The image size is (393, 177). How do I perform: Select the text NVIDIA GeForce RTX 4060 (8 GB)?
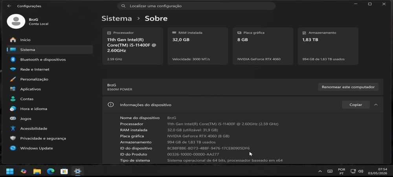point(198,136)
